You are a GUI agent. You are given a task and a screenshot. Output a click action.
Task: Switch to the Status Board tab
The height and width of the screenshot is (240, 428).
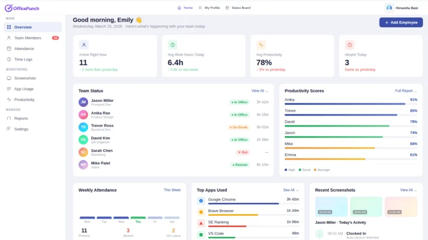click(x=237, y=8)
